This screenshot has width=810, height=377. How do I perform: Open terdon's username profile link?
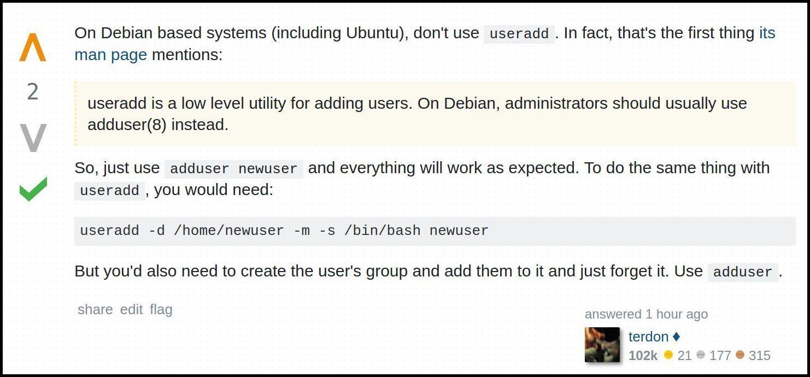648,337
